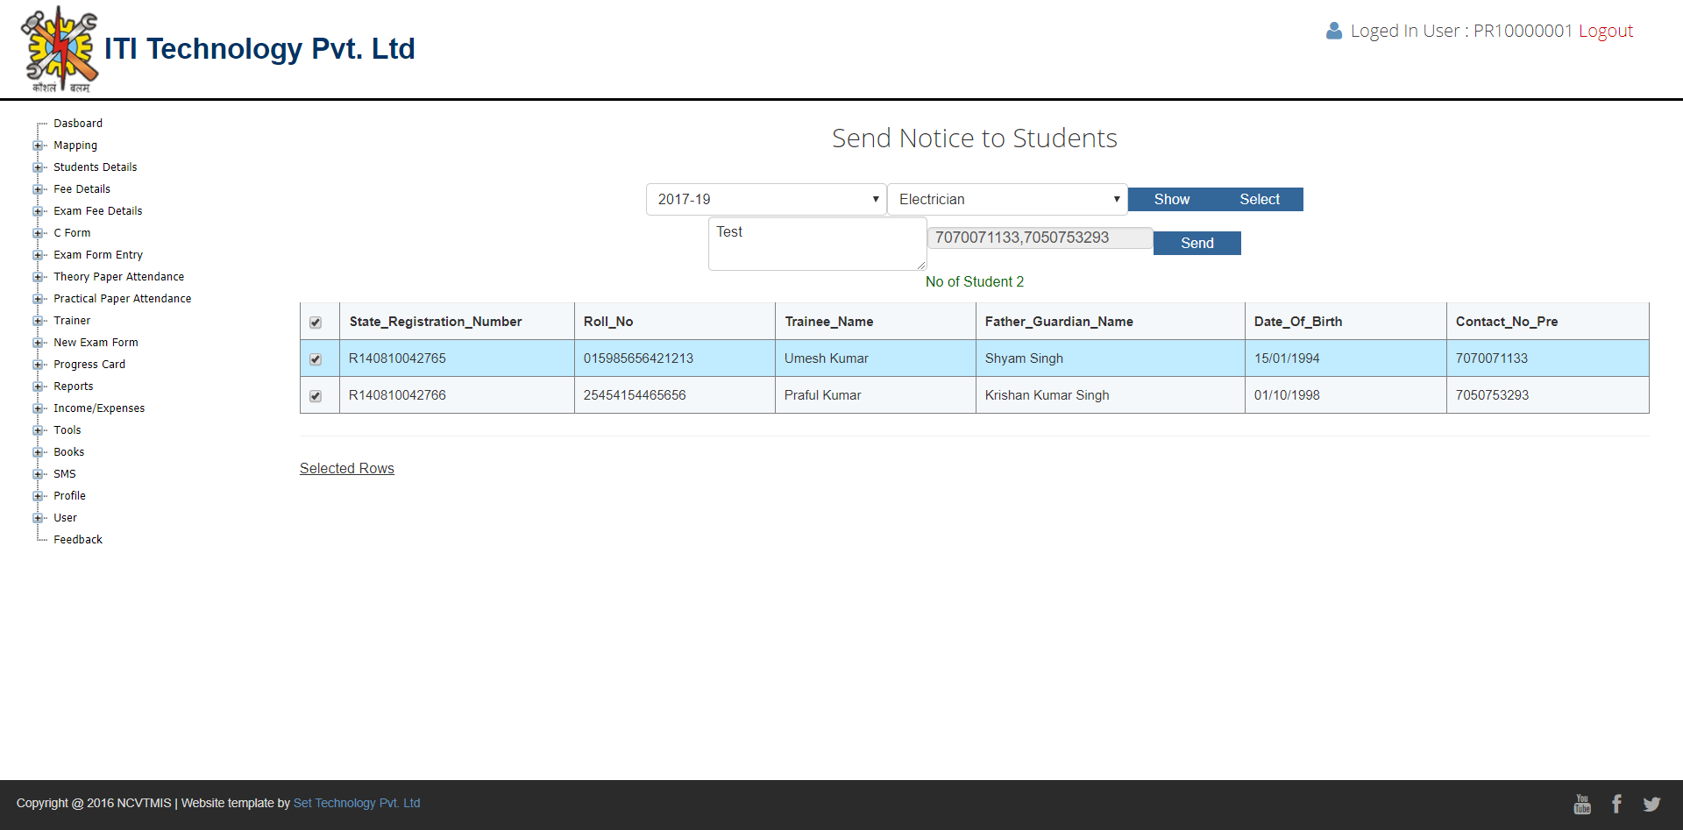Toggle the select-all checkbox in table header
Screen dimensions: 1683x830
316,323
